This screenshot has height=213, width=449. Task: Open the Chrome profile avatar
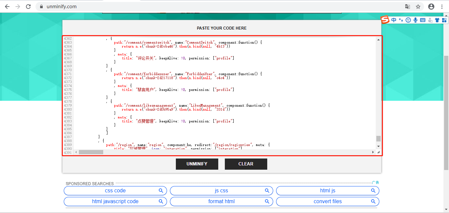pos(431,7)
